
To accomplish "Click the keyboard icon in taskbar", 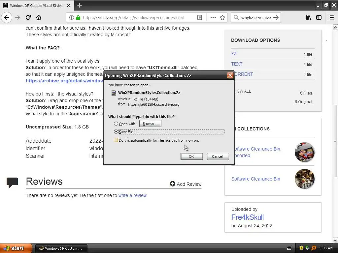I will tap(289, 248).
